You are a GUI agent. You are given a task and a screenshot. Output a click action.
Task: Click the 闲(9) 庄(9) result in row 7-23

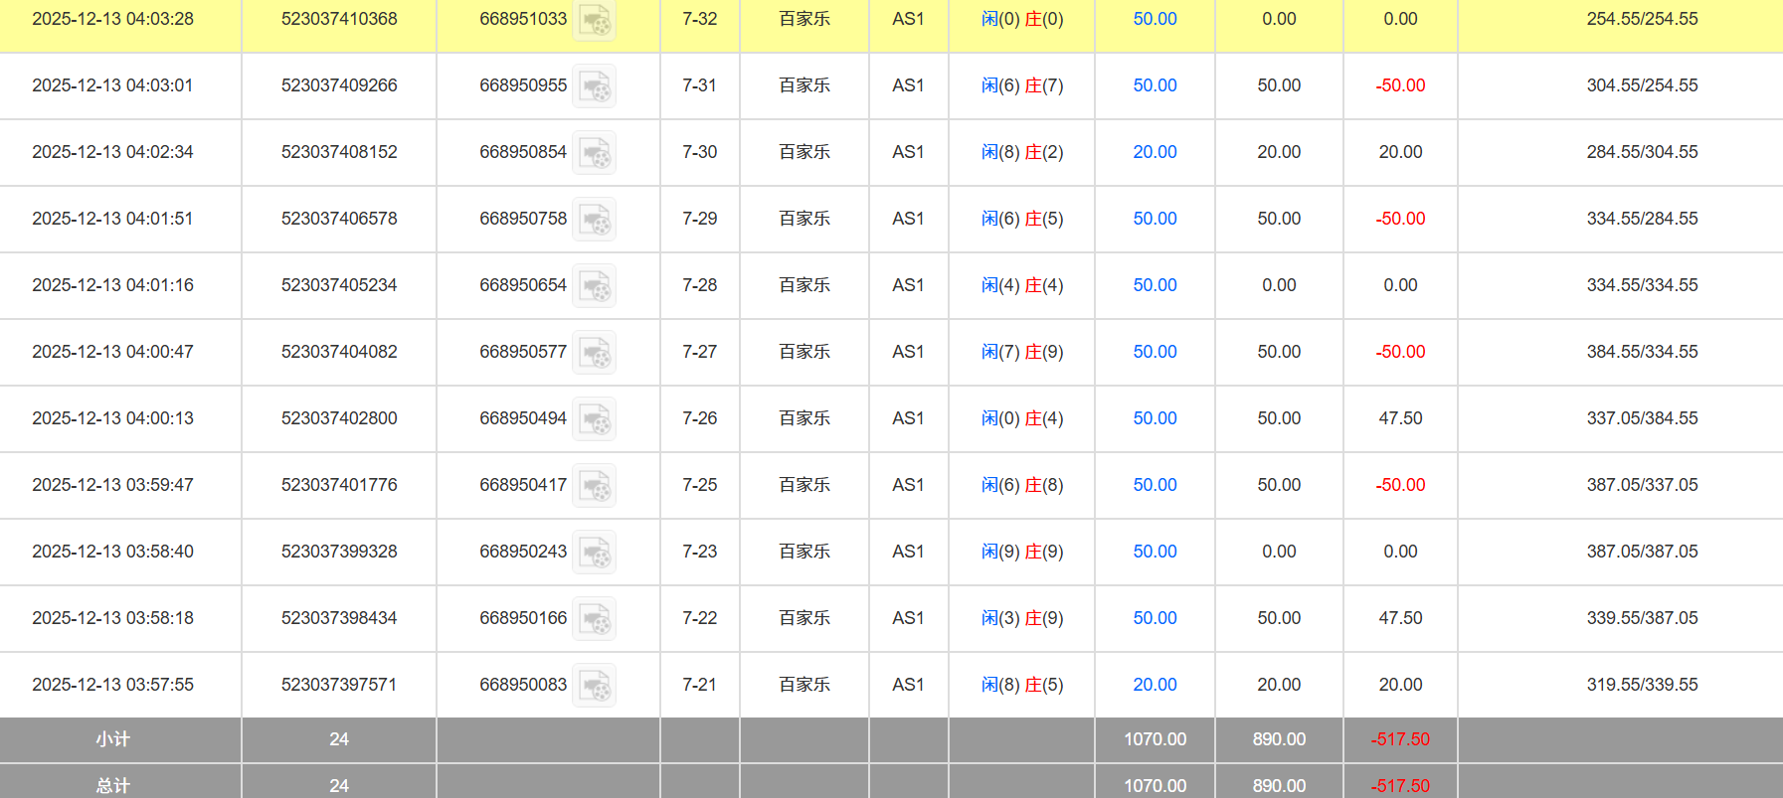(1022, 552)
